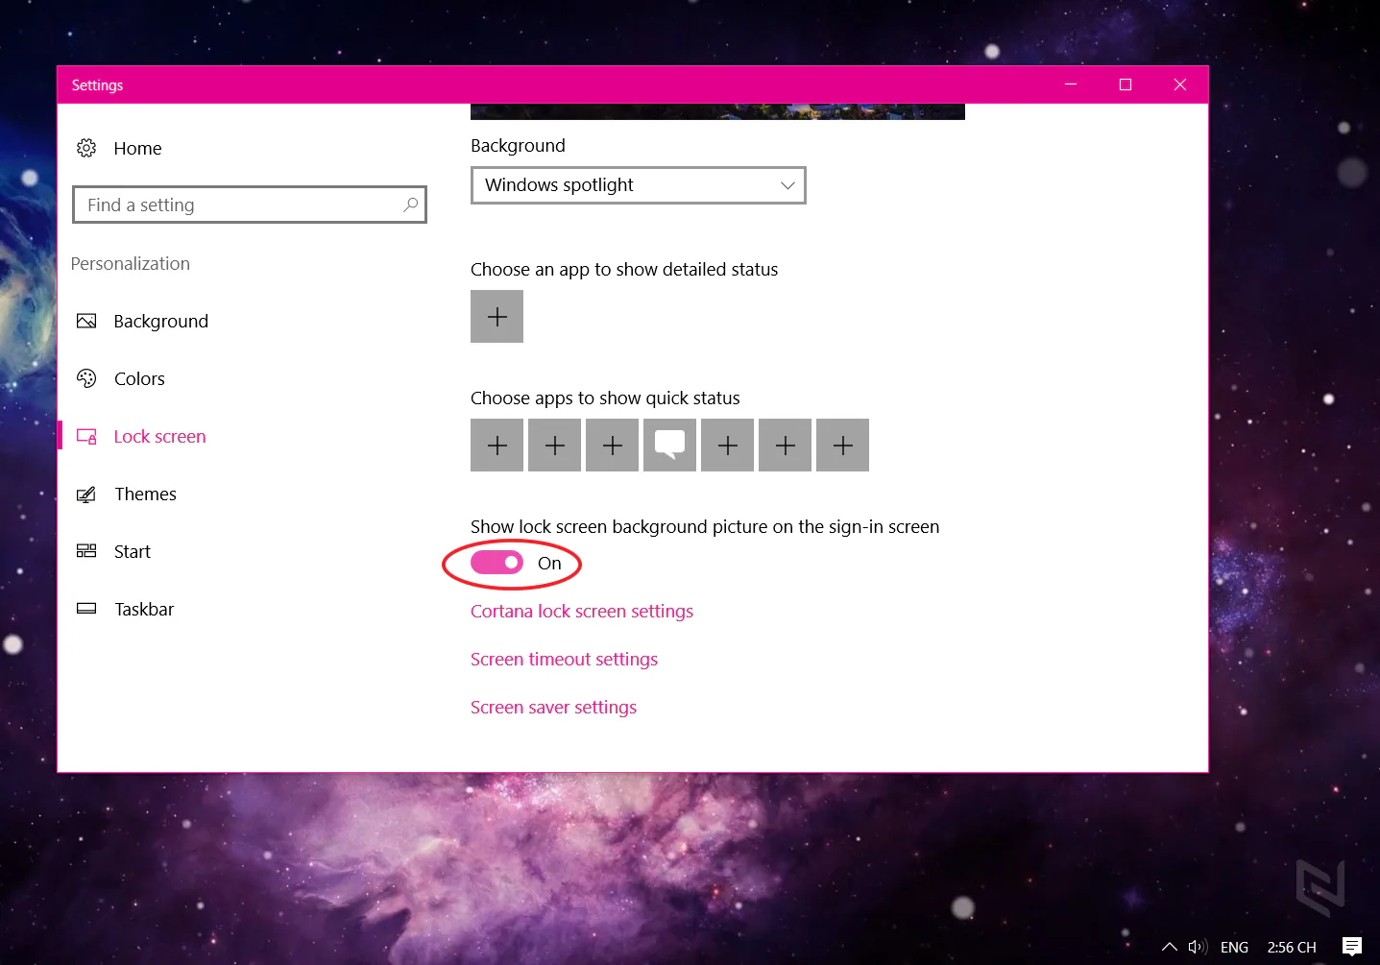Click the Themes brush icon
1380x965 pixels.
pyautogui.click(x=86, y=494)
